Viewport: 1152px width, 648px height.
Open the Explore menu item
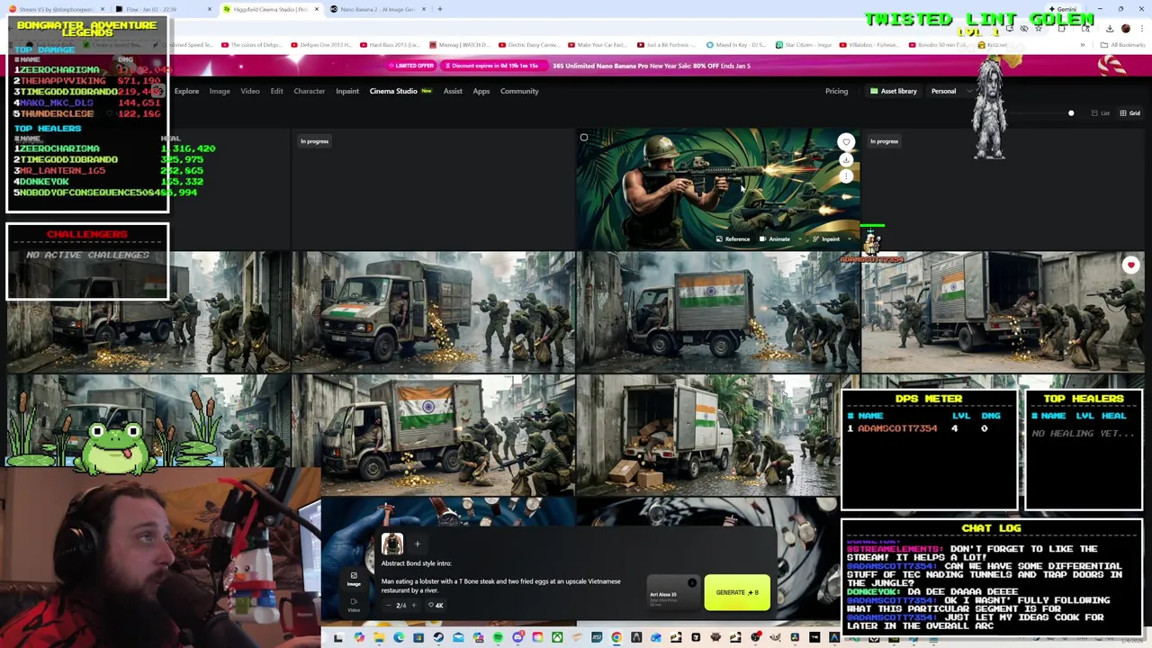(186, 91)
